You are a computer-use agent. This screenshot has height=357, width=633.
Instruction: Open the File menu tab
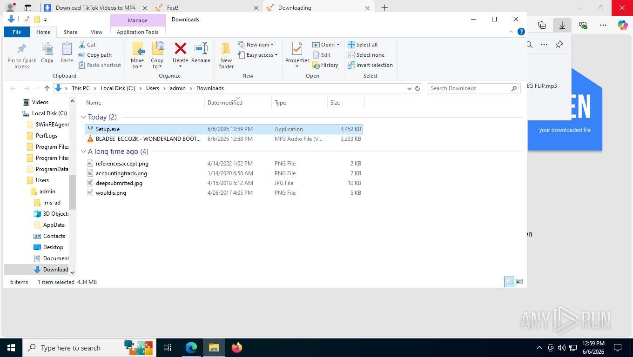17,32
